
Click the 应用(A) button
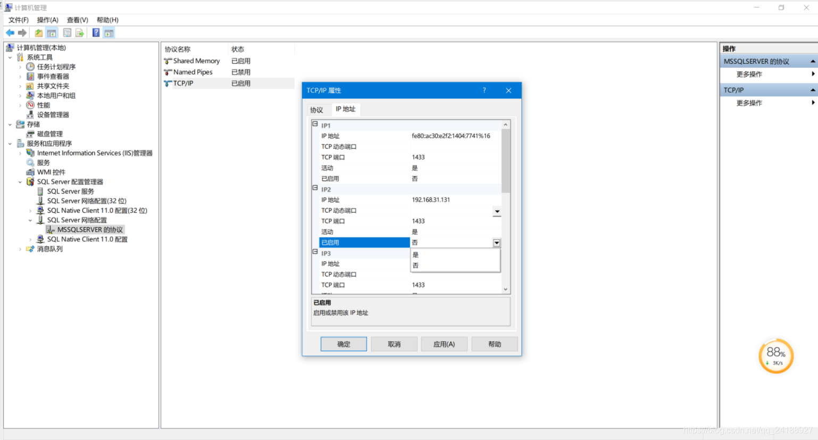(444, 344)
